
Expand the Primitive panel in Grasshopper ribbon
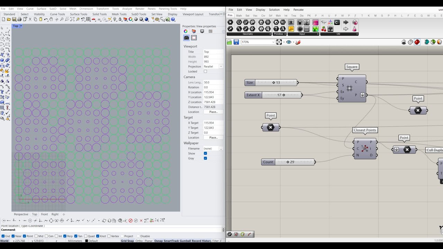coord(285,34)
